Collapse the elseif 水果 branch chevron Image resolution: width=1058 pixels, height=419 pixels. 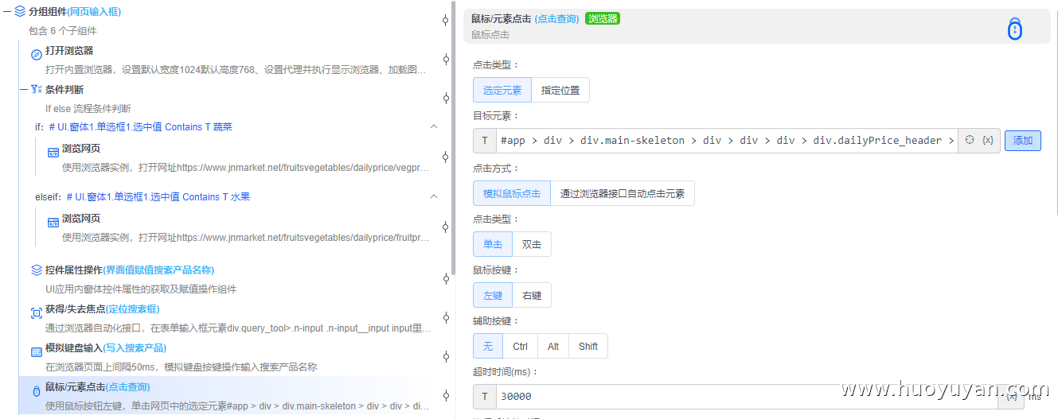[x=434, y=196]
